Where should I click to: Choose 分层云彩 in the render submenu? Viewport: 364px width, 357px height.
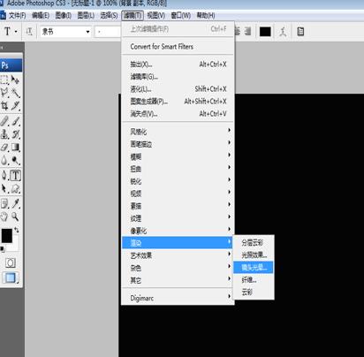coord(254,243)
